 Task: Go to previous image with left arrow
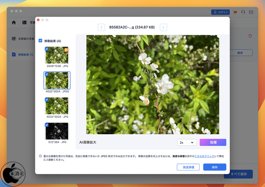coord(101,27)
